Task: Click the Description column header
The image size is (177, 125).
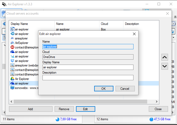Action: coord(141,24)
